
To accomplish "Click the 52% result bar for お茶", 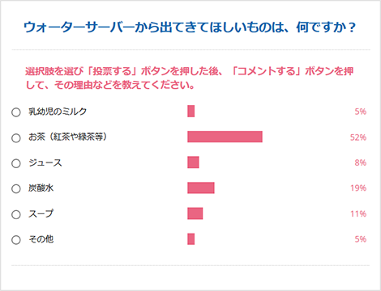I will (225, 137).
